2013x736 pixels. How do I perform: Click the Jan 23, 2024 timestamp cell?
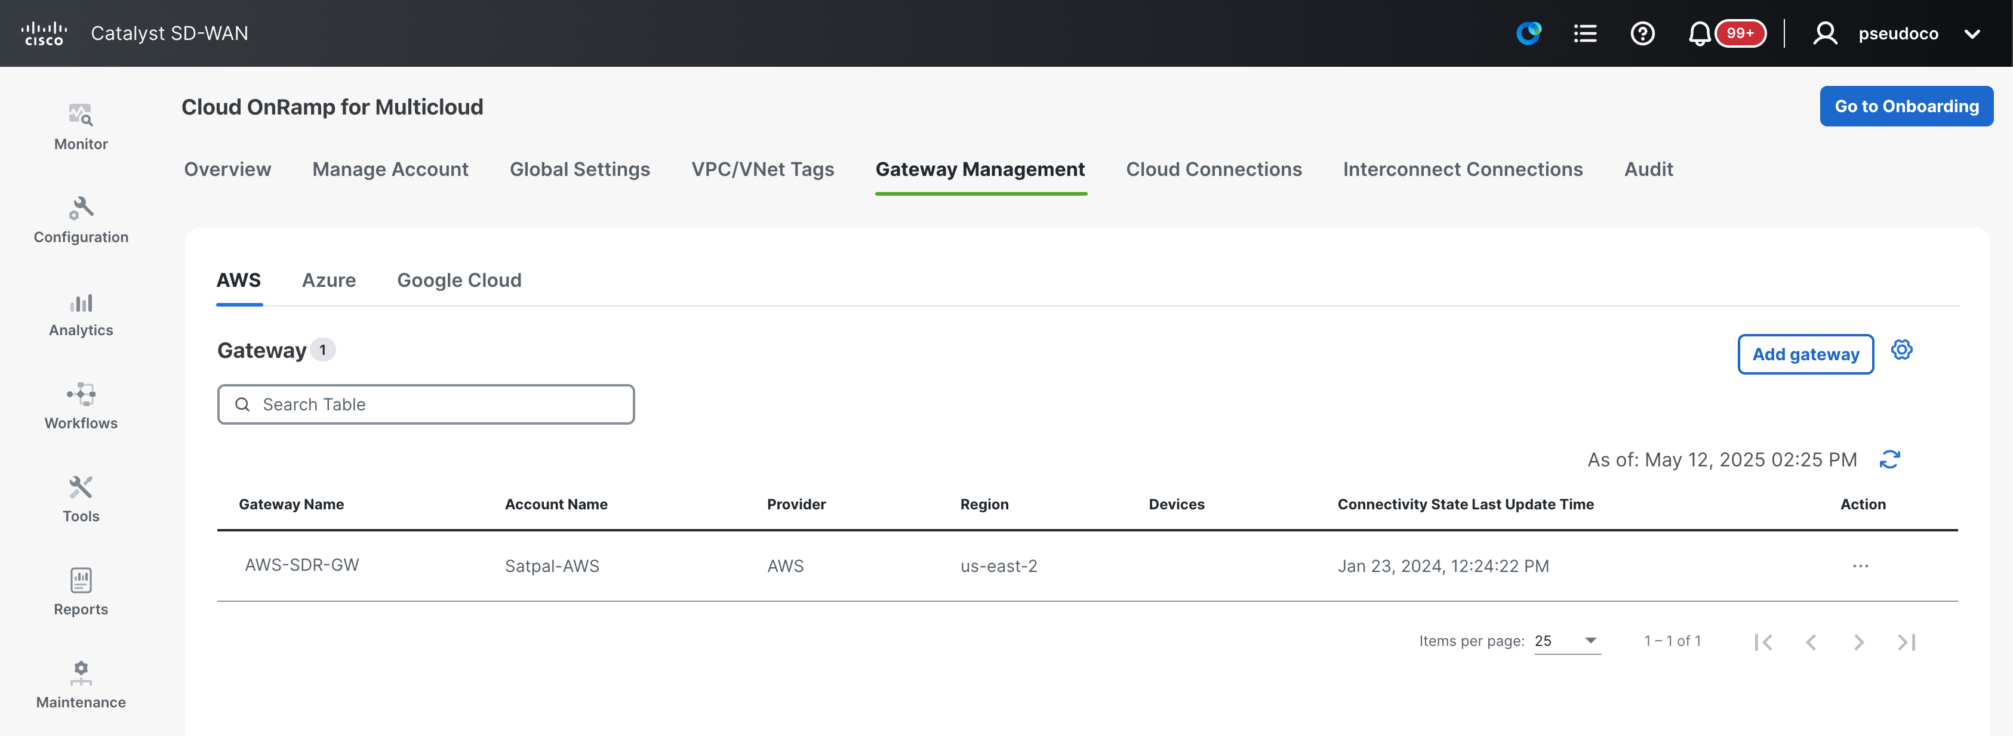pyautogui.click(x=1442, y=566)
